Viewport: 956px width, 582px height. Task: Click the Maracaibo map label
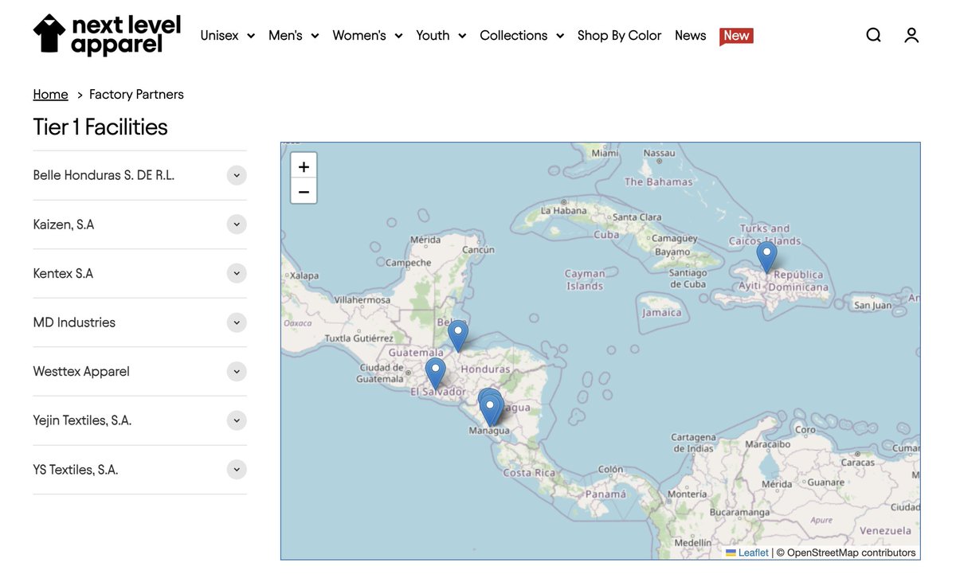coord(767,443)
